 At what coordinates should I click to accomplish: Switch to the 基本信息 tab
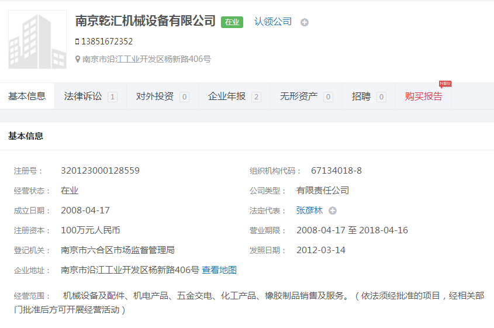[x=27, y=96]
